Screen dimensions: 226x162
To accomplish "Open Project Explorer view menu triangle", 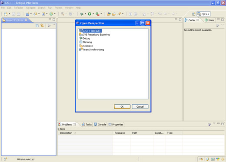I will pos(54,25).
